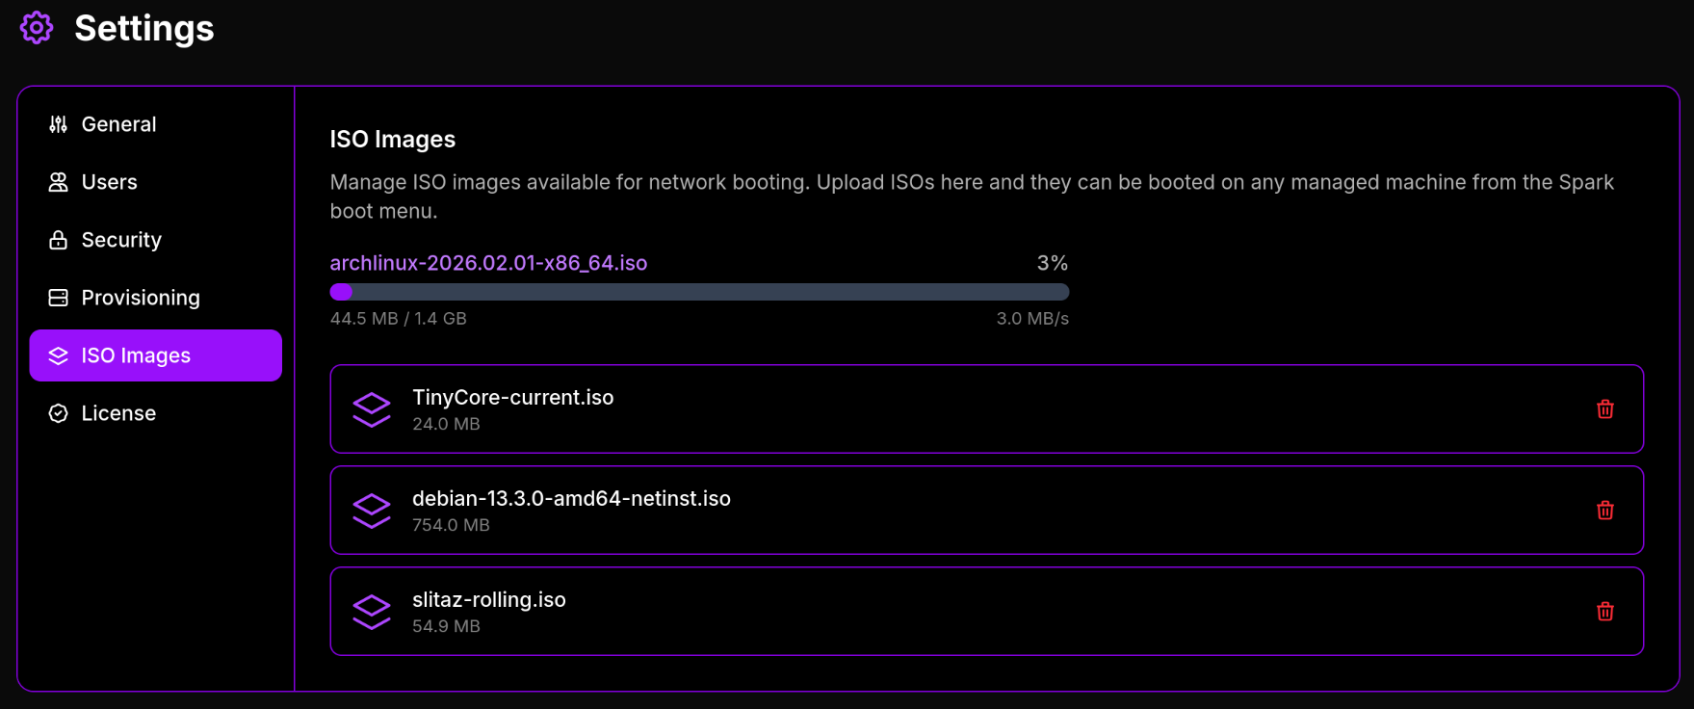Select the General sliders icon
The height and width of the screenshot is (709, 1694).
pos(57,123)
